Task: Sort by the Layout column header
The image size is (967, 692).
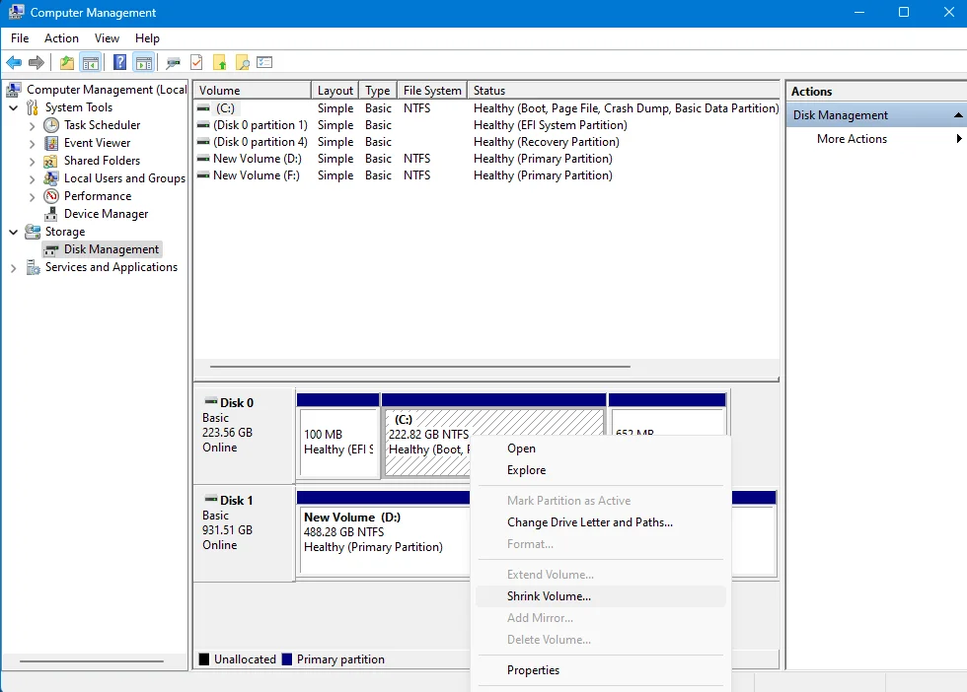Action: click(x=335, y=91)
